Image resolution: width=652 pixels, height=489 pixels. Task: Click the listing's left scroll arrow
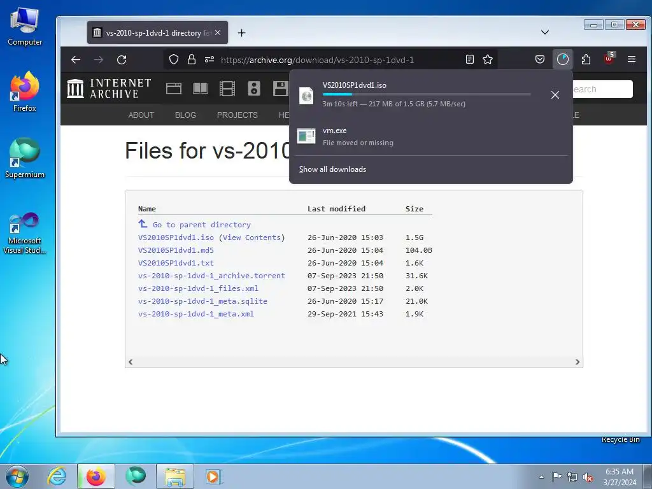tap(131, 362)
